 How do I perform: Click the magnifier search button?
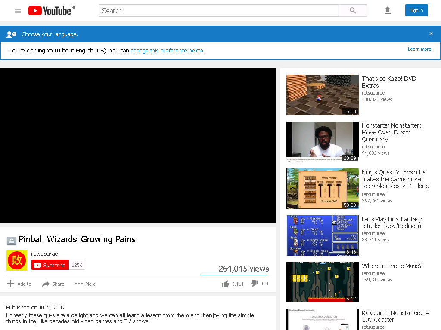353,11
